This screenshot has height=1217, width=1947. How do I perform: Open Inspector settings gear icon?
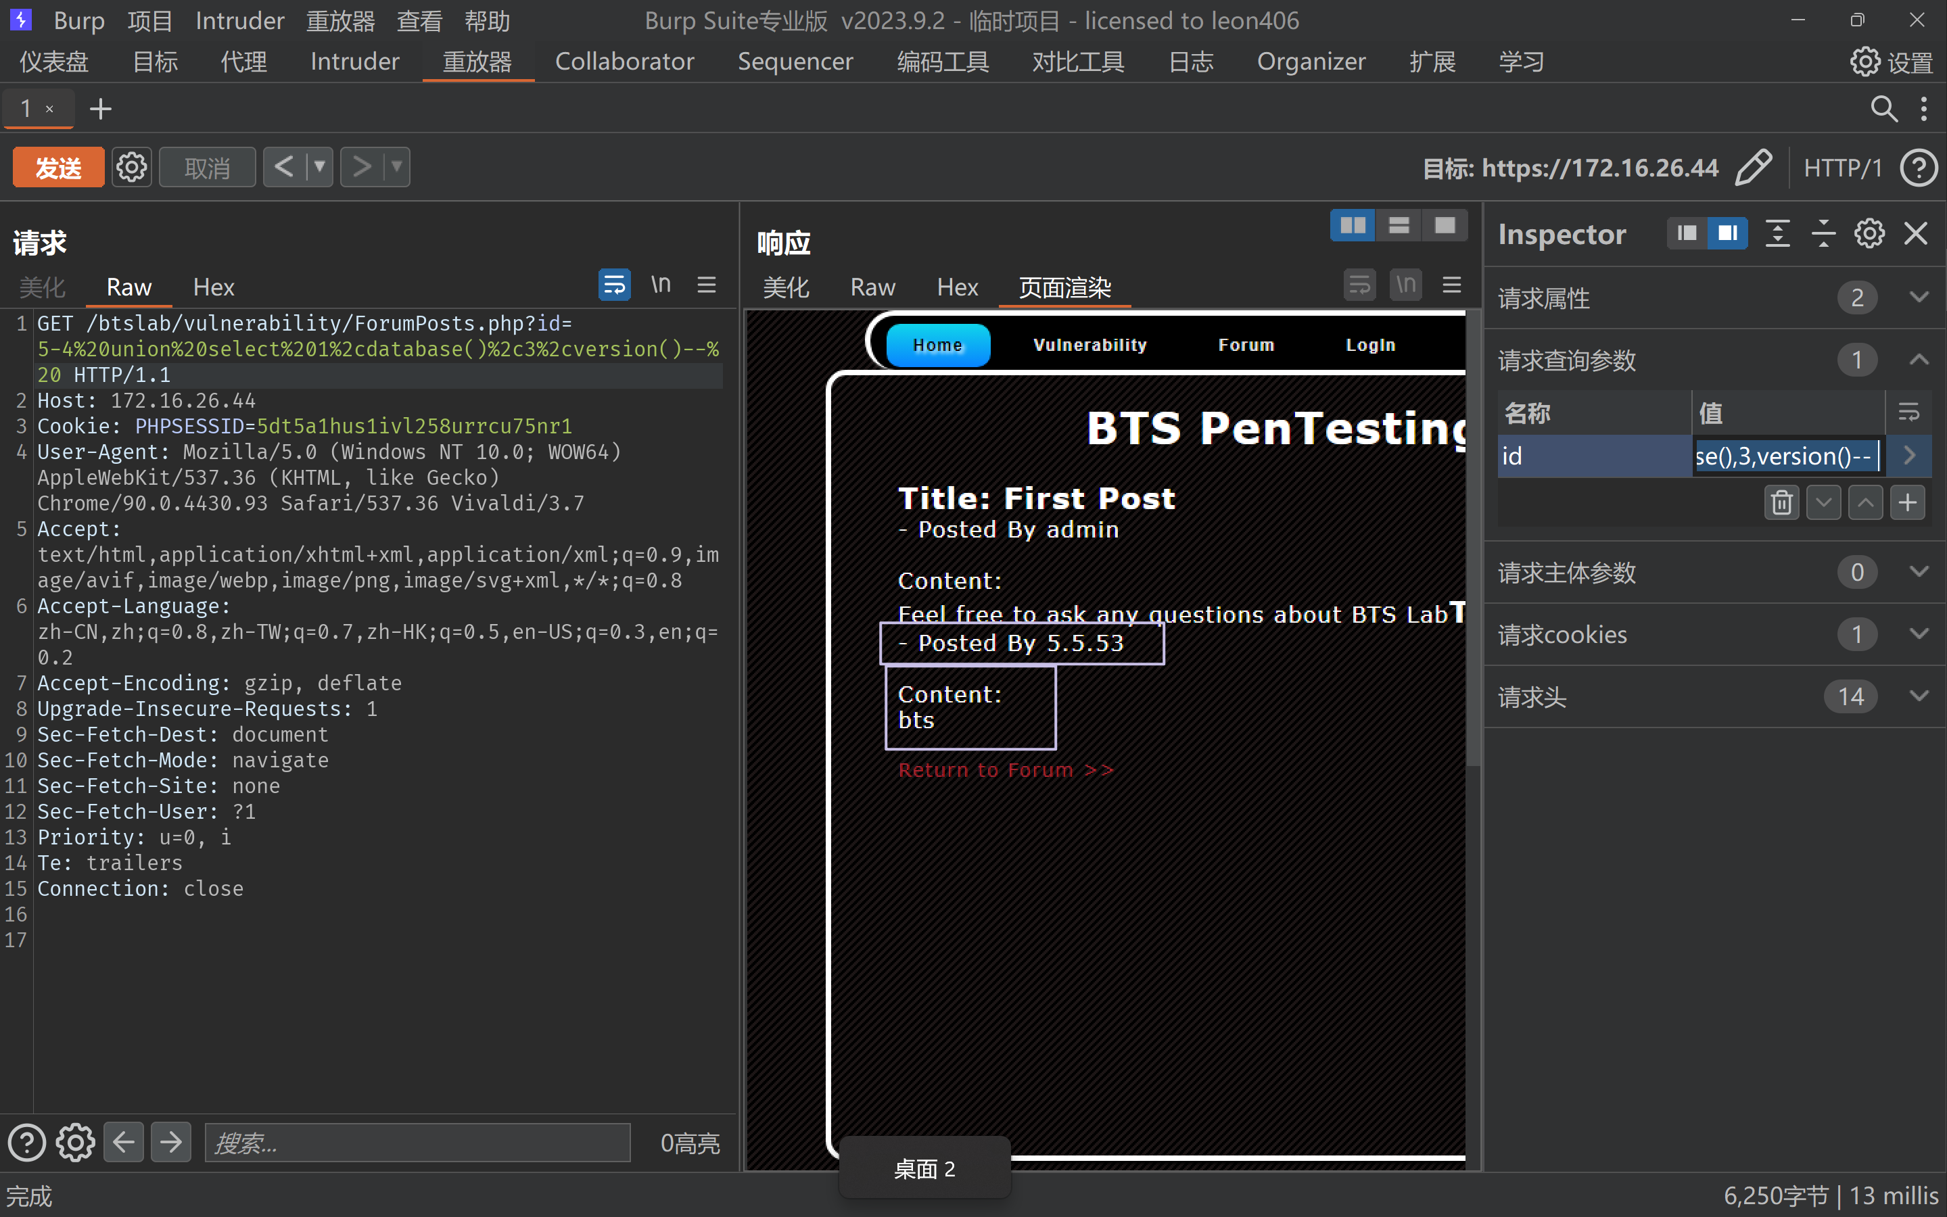(1869, 233)
